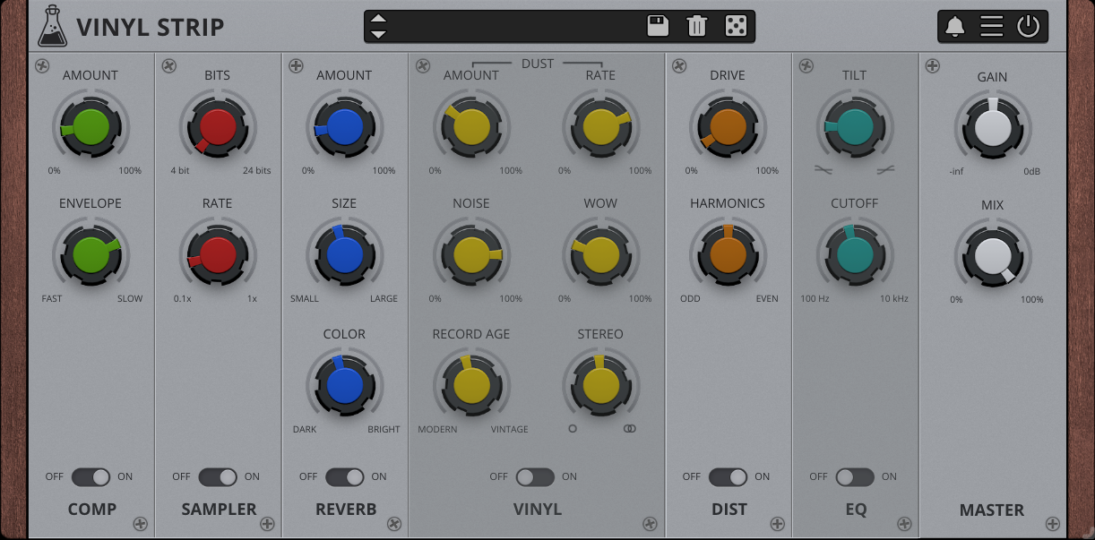Step to the next preset with down arrow

[378, 34]
